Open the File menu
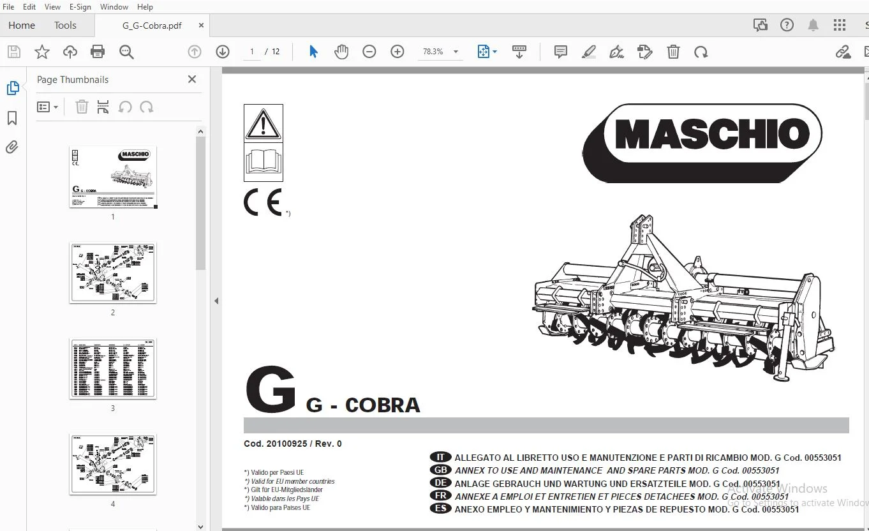Viewport: 869px width, 531px height. [x=9, y=6]
